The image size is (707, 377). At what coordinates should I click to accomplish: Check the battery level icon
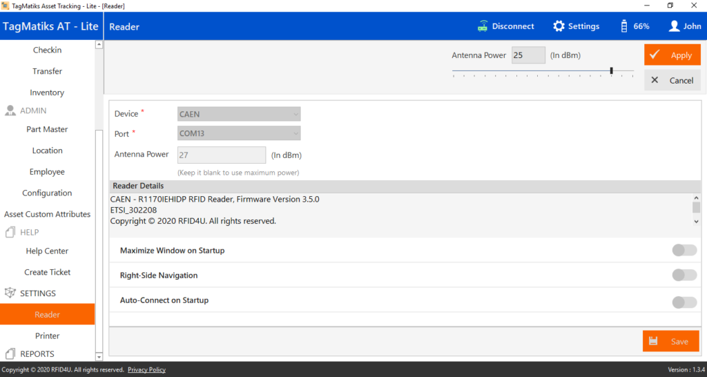coord(624,26)
